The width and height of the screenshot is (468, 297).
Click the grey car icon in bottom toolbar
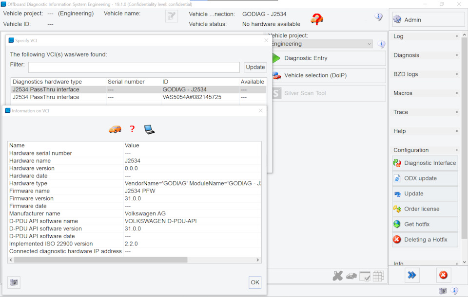[351, 276]
